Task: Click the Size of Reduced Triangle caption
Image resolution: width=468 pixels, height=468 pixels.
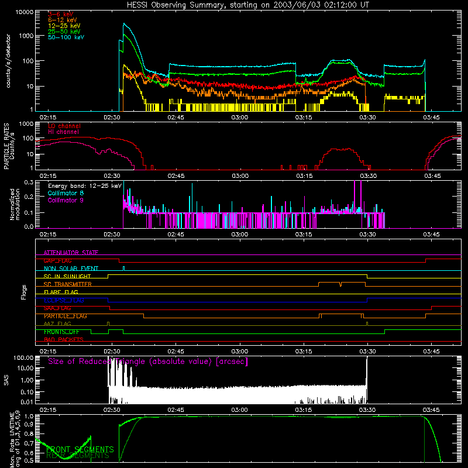Action: pos(148,362)
